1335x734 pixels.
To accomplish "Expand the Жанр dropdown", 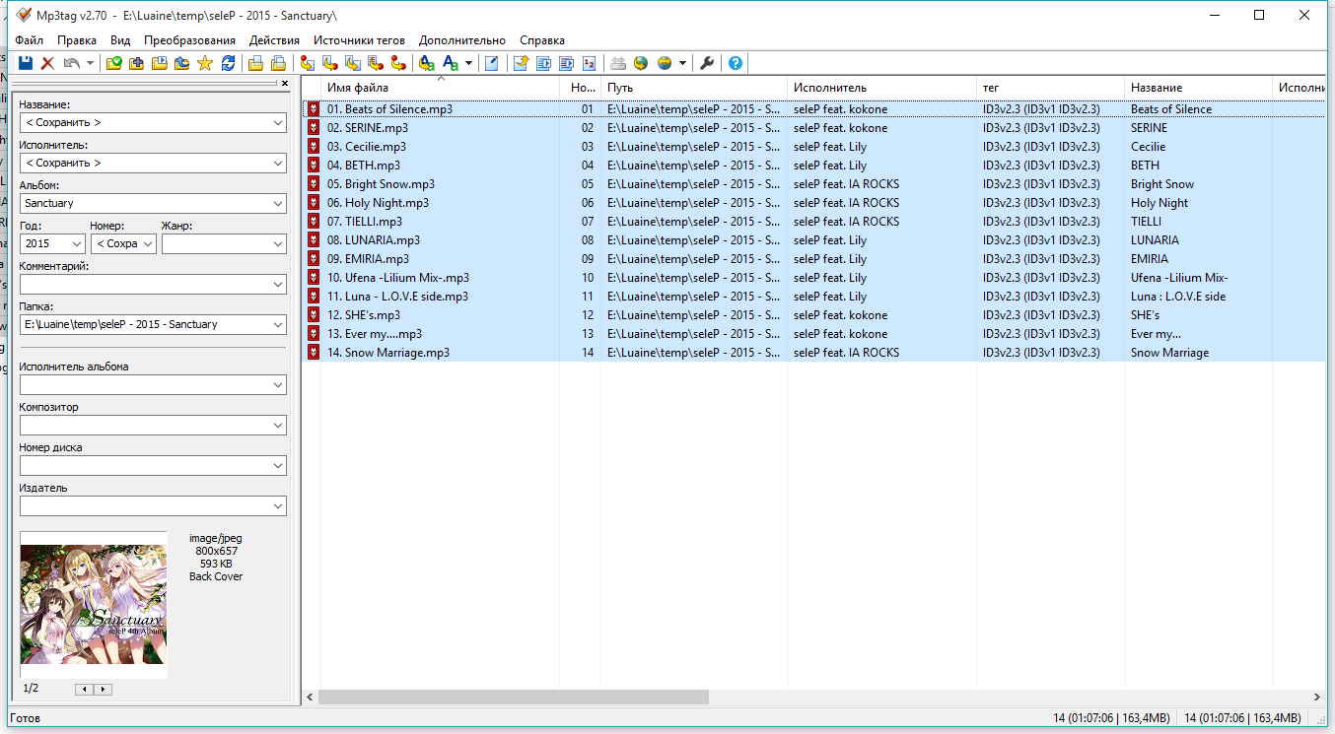I will point(276,243).
